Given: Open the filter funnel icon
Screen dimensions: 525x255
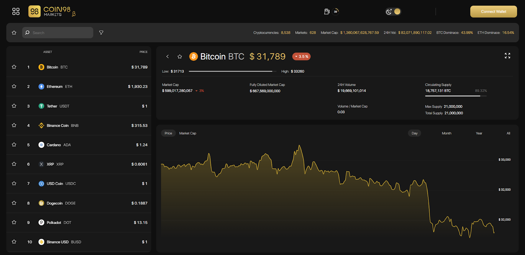Looking at the screenshot, I should pyautogui.click(x=101, y=33).
